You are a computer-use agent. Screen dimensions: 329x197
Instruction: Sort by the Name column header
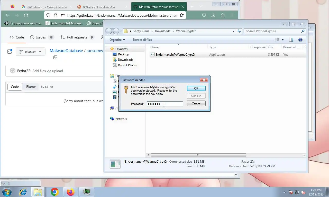(178, 47)
